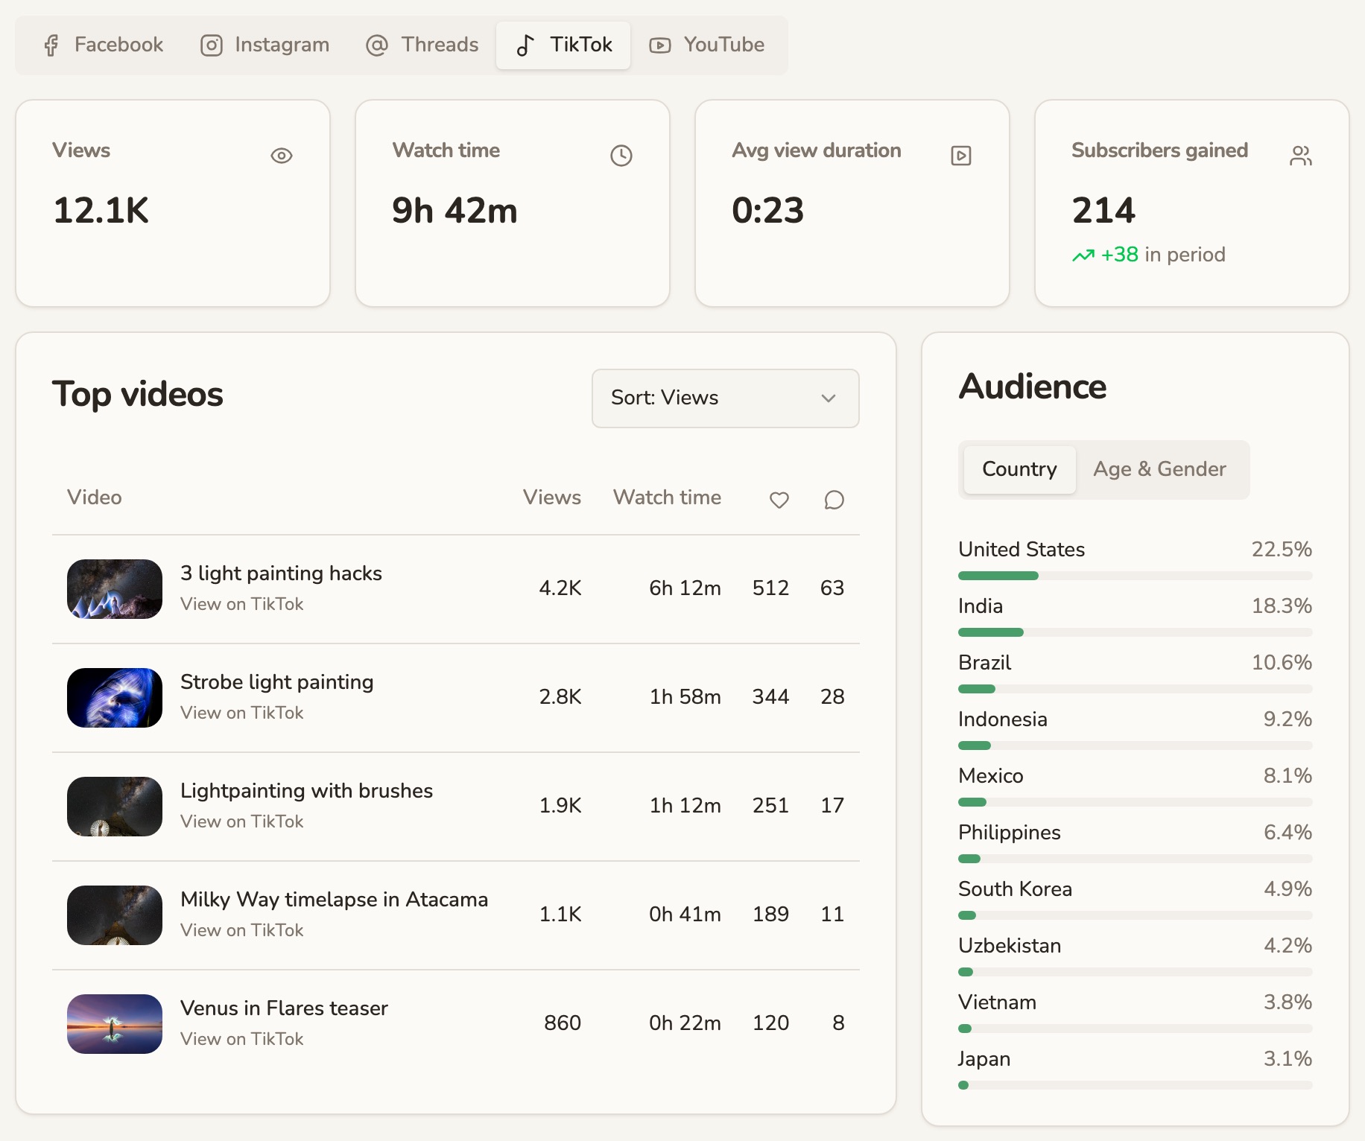Click the Milky Way timelapse thumbnail
Screen dimensions: 1365x1141
coord(115,915)
